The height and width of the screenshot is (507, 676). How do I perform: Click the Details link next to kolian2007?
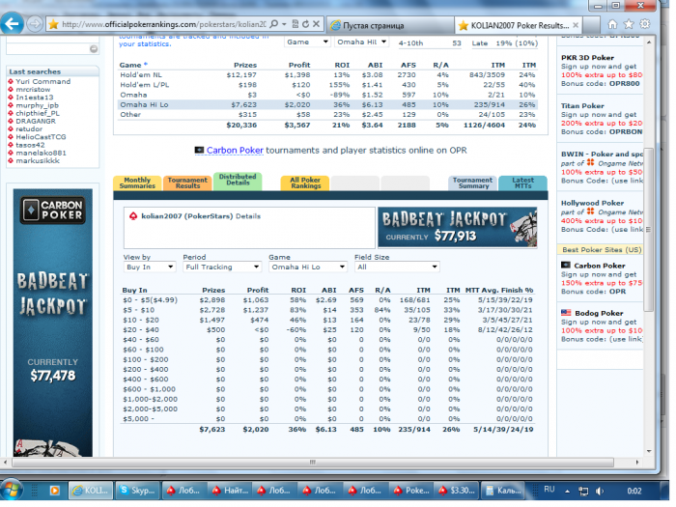(248, 216)
